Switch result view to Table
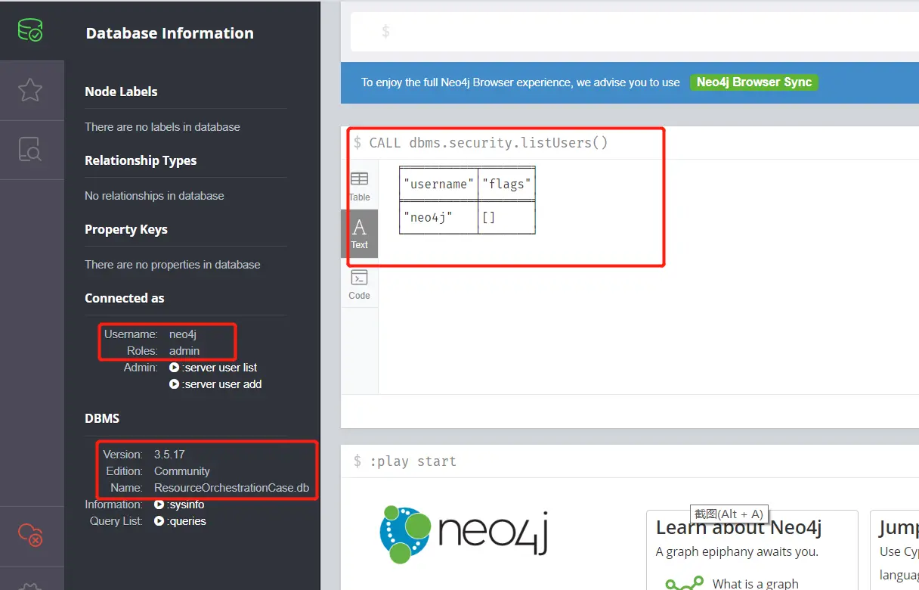Image resolution: width=919 pixels, height=590 pixels. click(360, 186)
